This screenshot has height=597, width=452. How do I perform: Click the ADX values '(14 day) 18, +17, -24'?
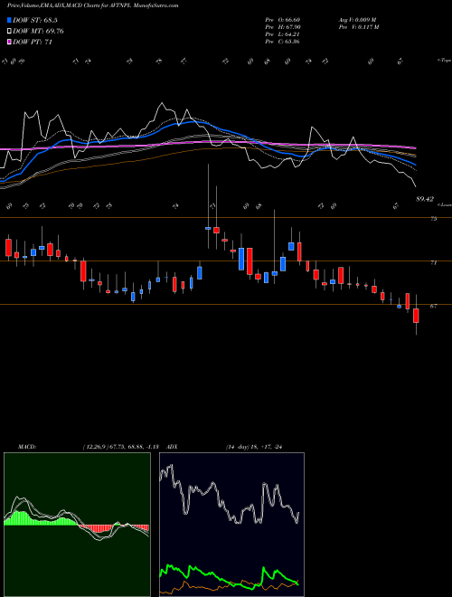tap(256, 447)
